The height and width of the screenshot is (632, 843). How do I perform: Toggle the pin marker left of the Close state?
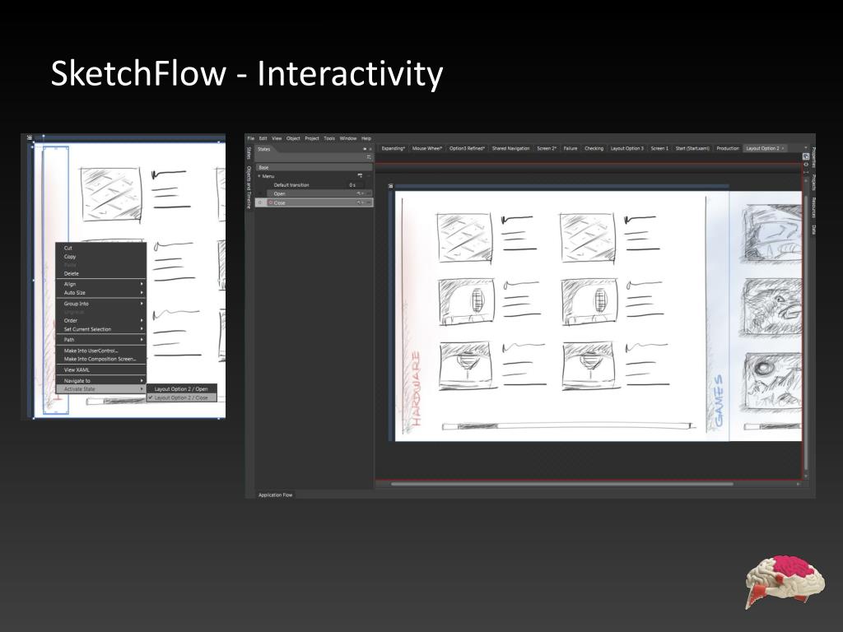tap(260, 202)
